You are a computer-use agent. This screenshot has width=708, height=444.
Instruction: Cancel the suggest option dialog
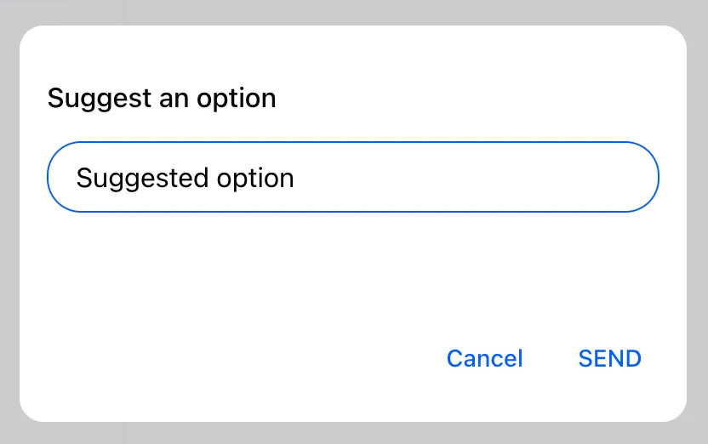pyautogui.click(x=484, y=358)
